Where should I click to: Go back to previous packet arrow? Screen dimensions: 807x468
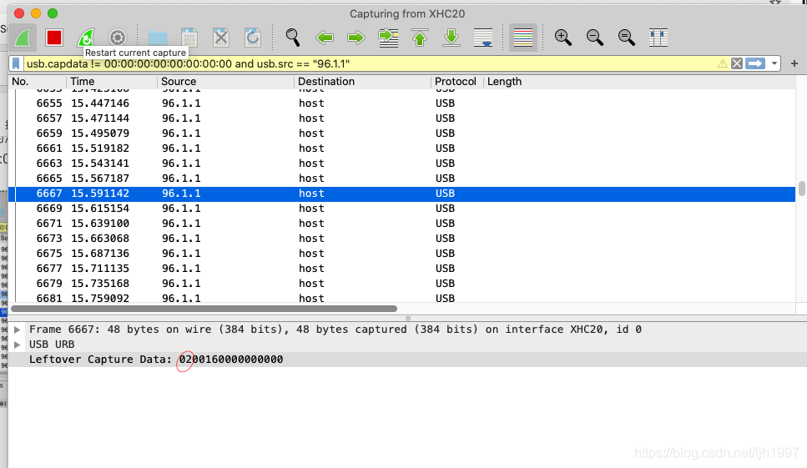point(325,38)
